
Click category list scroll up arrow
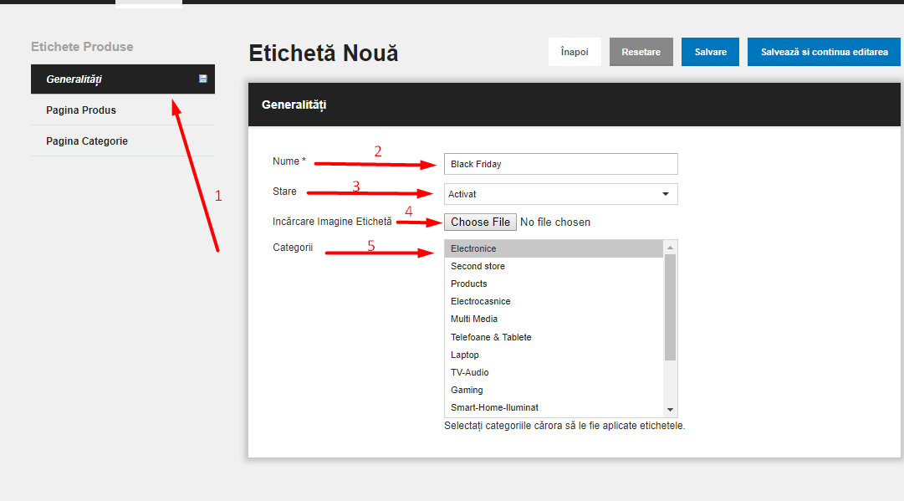pyautogui.click(x=670, y=248)
